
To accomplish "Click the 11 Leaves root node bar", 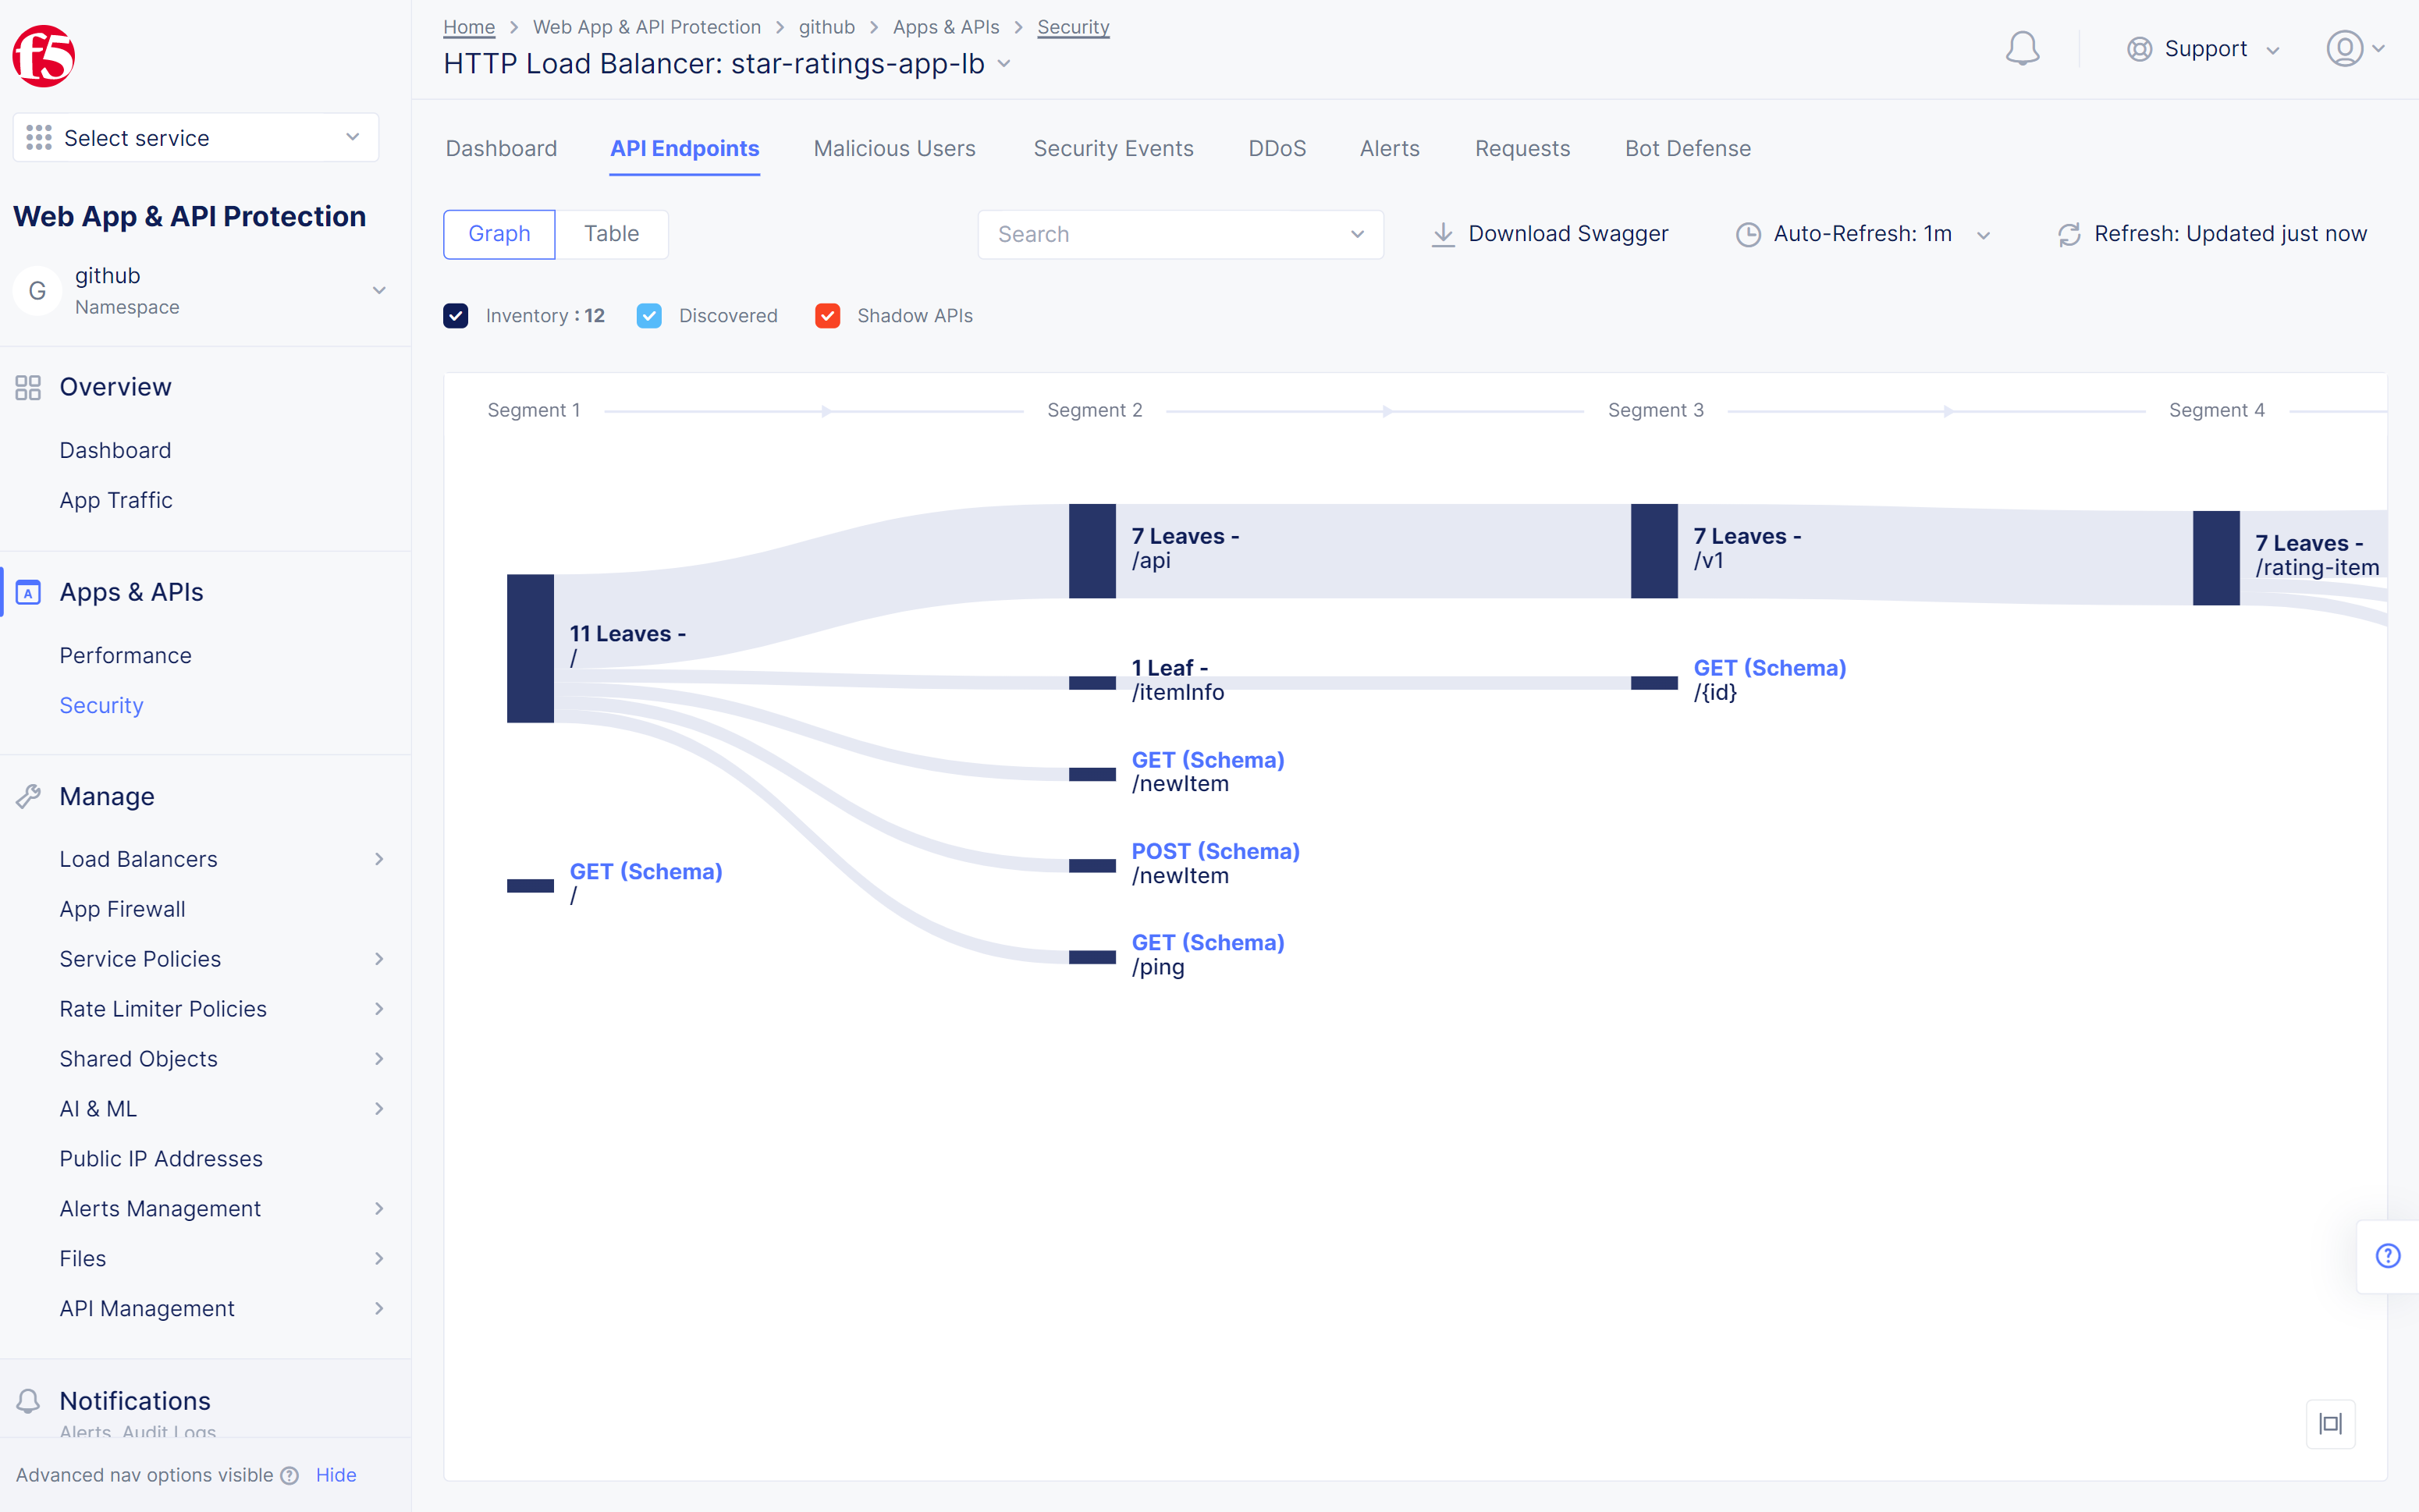I will (530, 648).
